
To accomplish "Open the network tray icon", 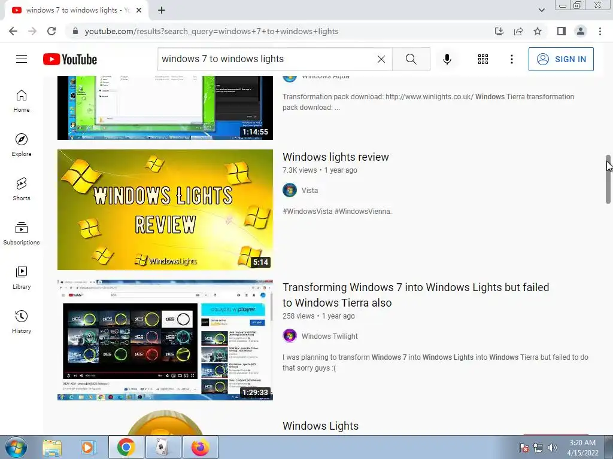I will 538,448.
